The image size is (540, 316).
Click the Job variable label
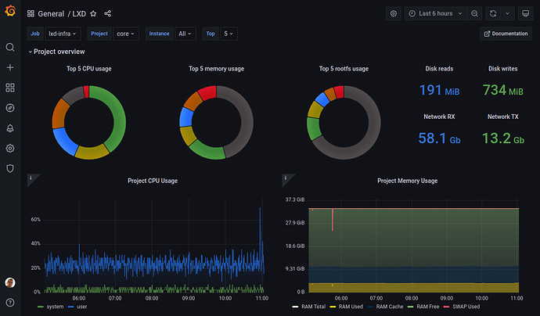point(35,34)
